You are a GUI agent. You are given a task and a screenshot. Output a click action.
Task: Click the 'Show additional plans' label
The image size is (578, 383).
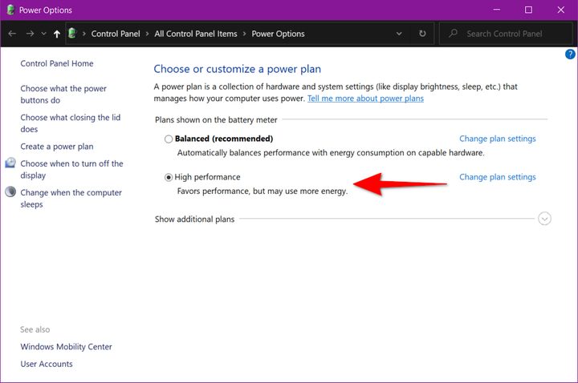[x=194, y=220]
